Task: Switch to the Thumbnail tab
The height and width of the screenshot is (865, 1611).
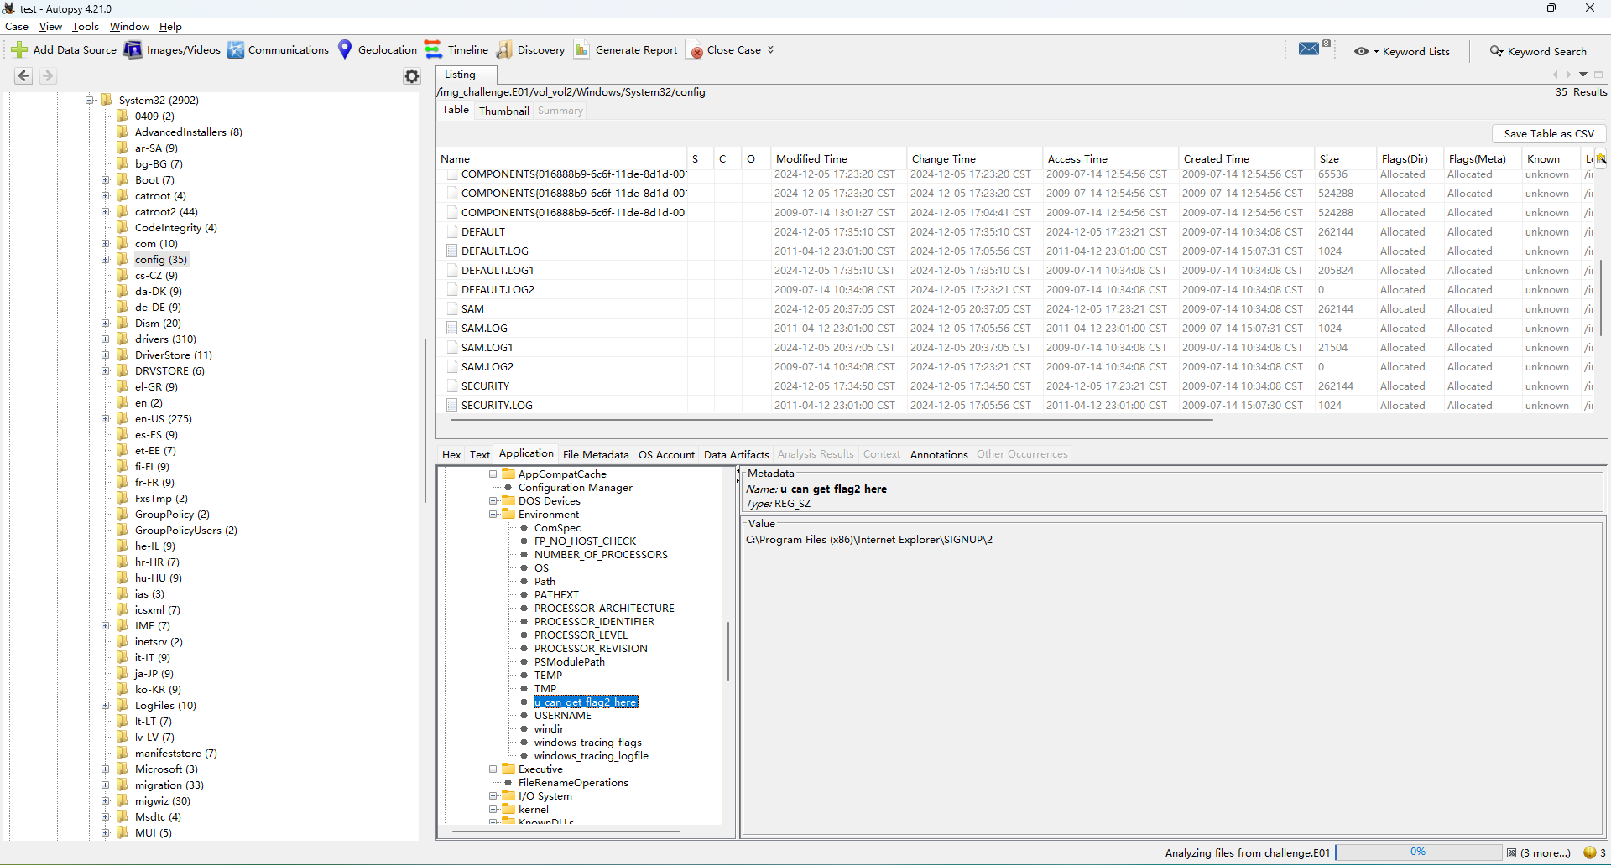Action: pyautogui.click(x=503, y=111)
